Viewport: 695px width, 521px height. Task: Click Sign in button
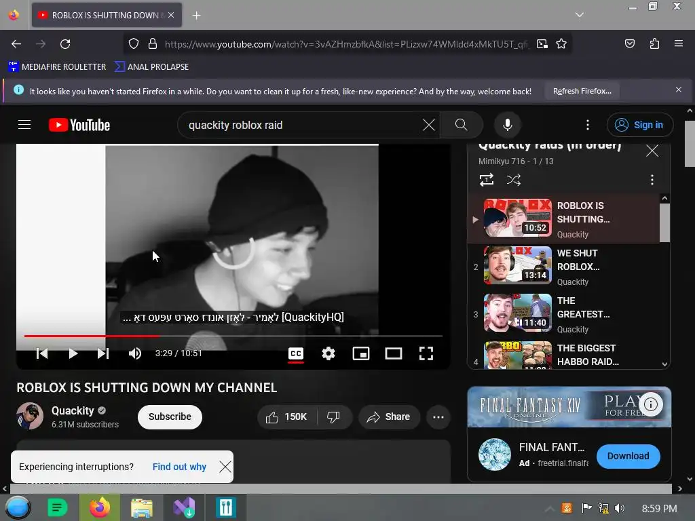click(639, 125)
